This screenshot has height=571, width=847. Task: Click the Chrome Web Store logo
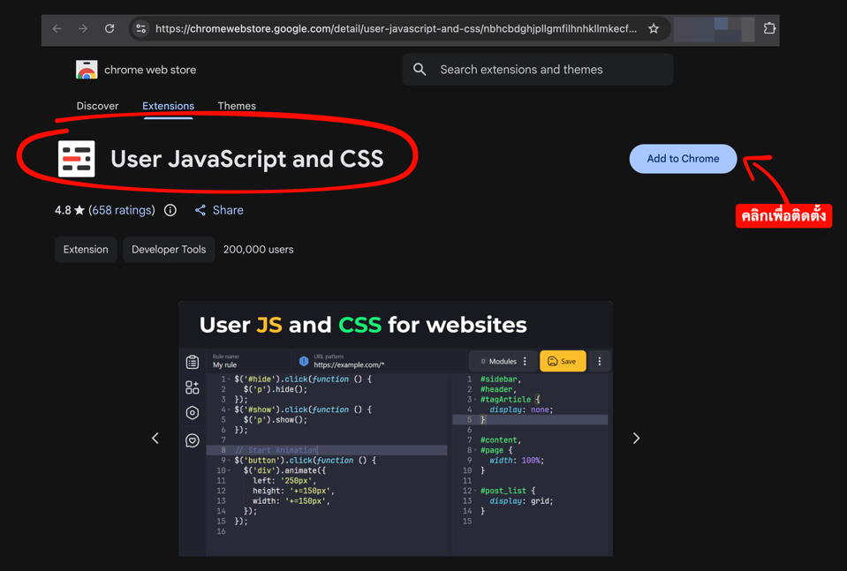coord(87,70)
